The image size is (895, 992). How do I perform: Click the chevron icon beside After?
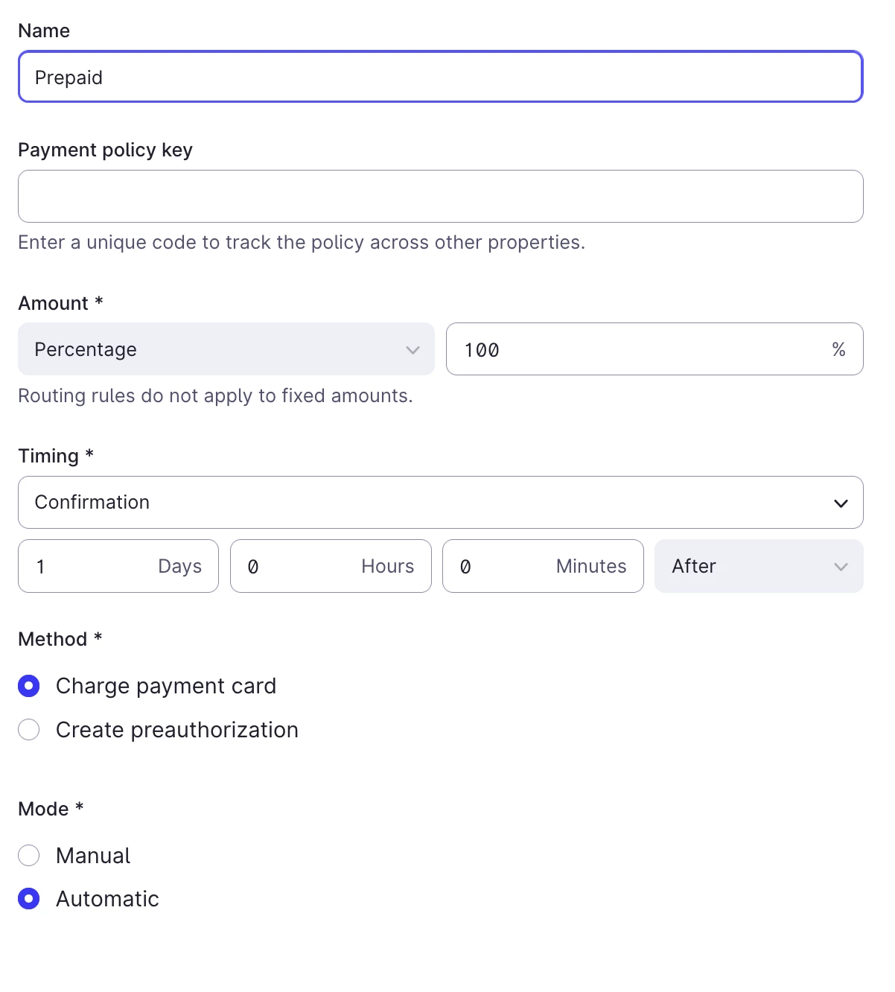(841, 567)
